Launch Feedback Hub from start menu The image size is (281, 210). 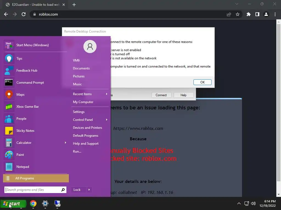[9, 71]
